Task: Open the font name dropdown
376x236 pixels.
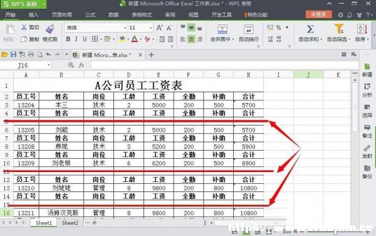Action: tap(125, 28)
